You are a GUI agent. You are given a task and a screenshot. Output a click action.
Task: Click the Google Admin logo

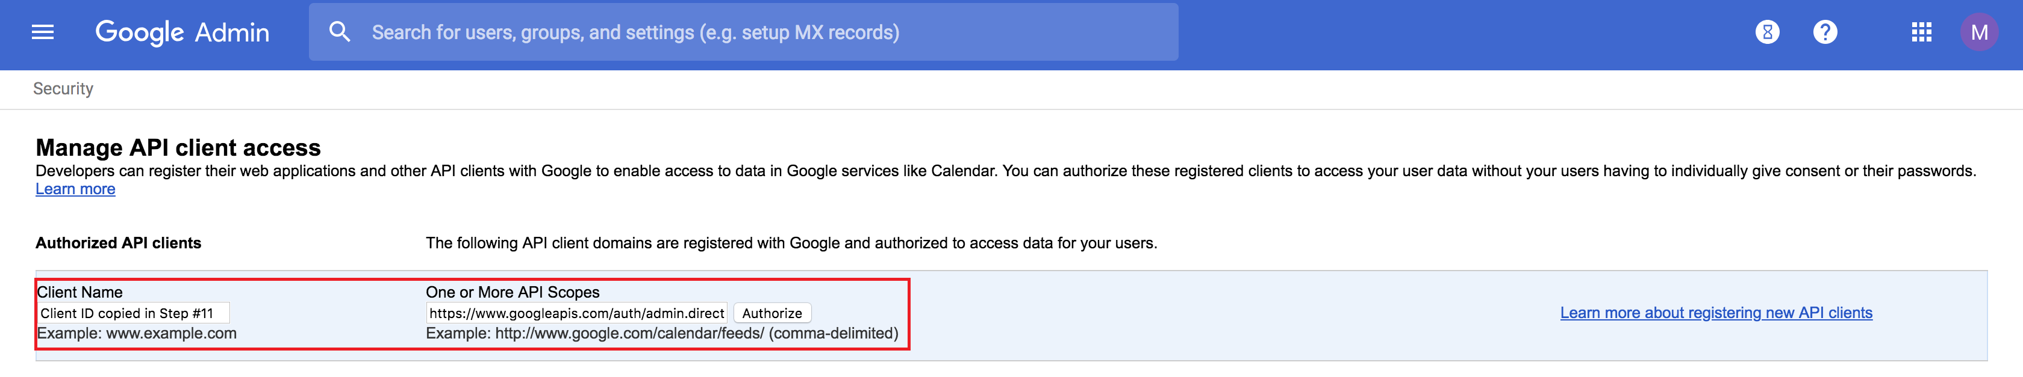pos(181,32)
